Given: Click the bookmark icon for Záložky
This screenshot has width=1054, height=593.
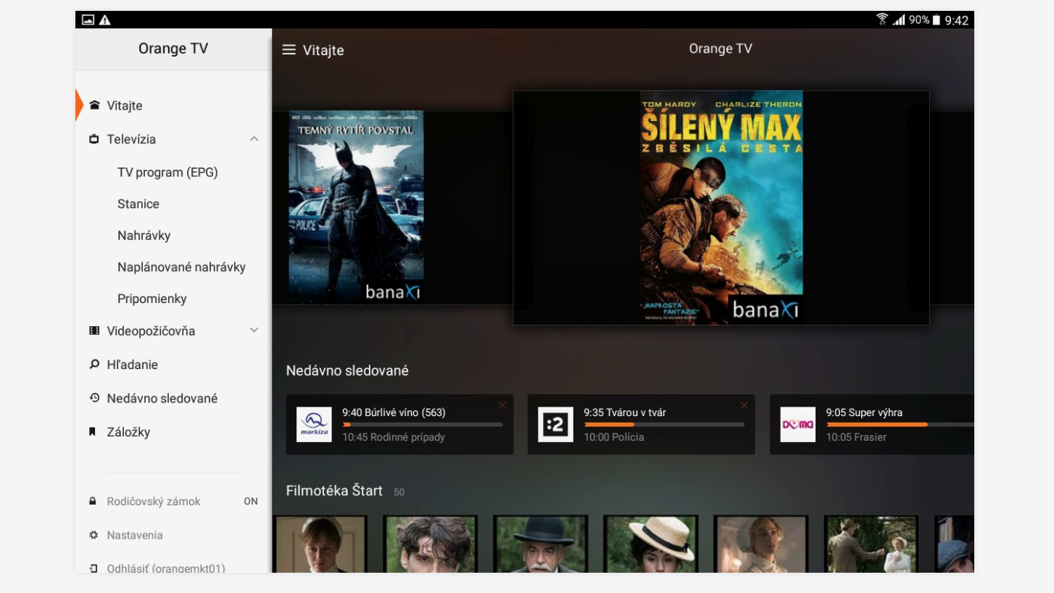Looking at the screenshot, I should pos(93,432).
